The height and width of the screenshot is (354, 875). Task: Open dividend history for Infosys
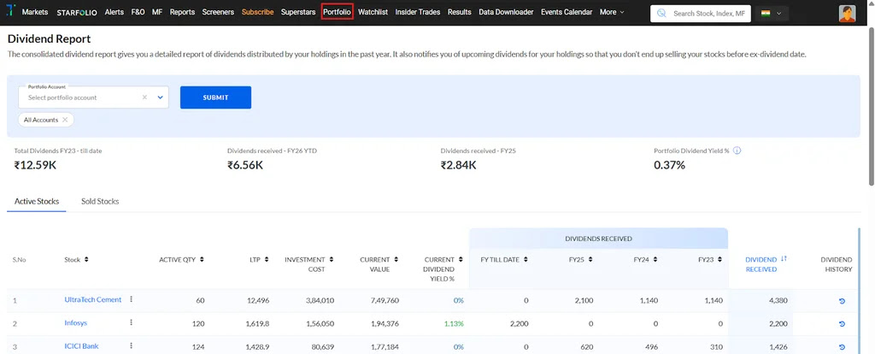point(842,324)
